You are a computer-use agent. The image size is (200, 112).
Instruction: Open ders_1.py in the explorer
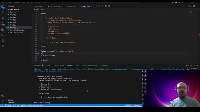[19, 12]
